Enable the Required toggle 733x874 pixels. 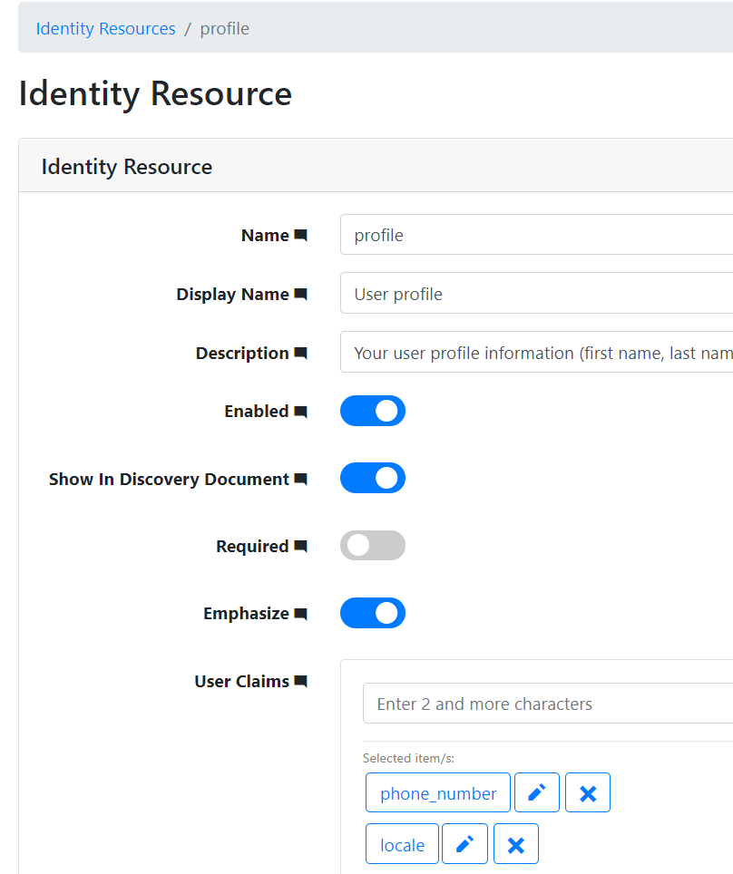coord(372,545)
